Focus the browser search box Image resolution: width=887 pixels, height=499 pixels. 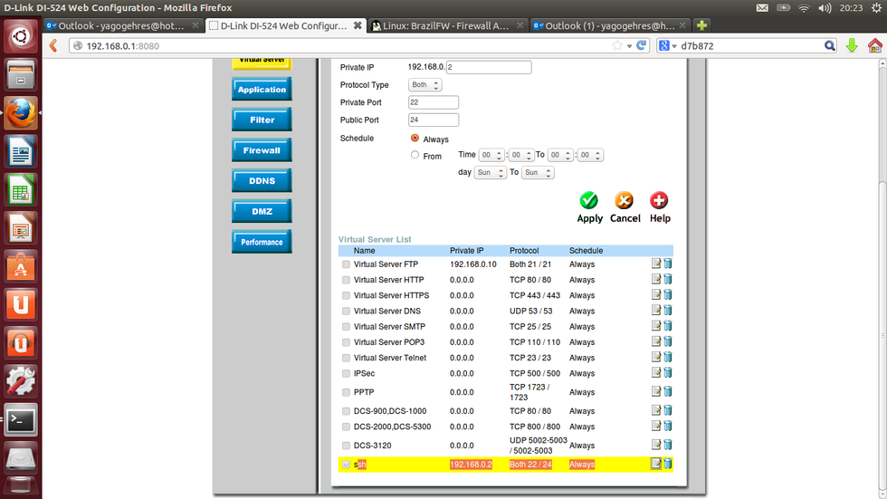(x=750, y=46)
